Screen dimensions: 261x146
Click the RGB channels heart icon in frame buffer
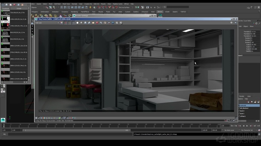[x=62, y=23]
